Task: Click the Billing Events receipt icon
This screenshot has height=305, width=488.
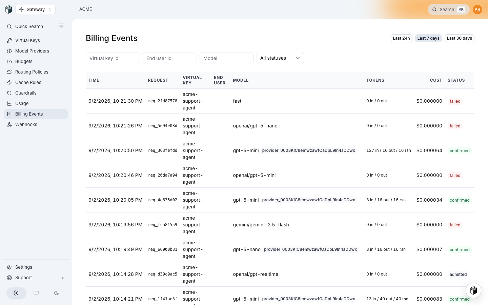Action: [9, 114]
